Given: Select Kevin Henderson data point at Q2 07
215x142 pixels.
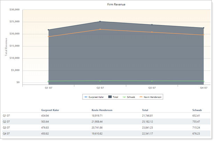Looking at the screenshot, I should click(100, 29).
